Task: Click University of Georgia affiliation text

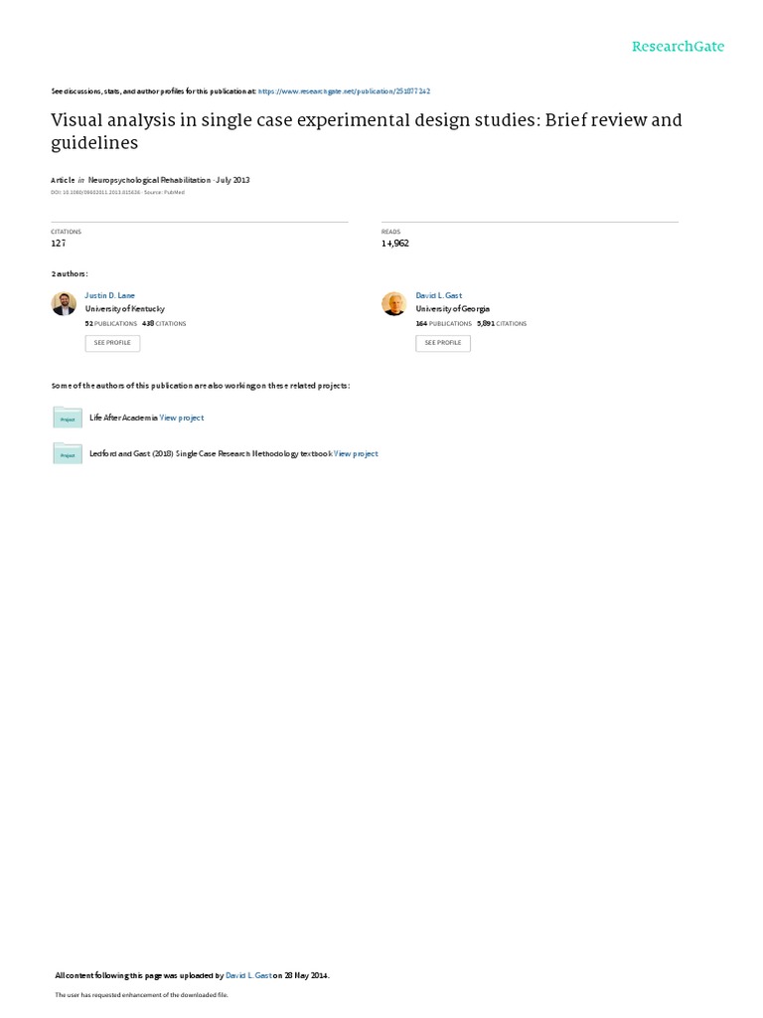Action: (453, 309)
